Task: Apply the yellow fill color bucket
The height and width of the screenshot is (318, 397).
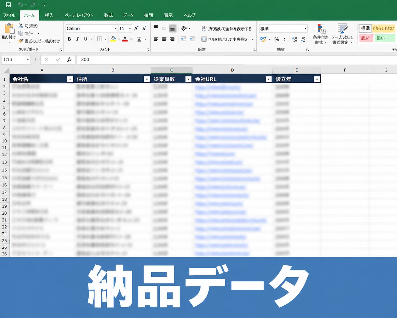Action: 113,39
